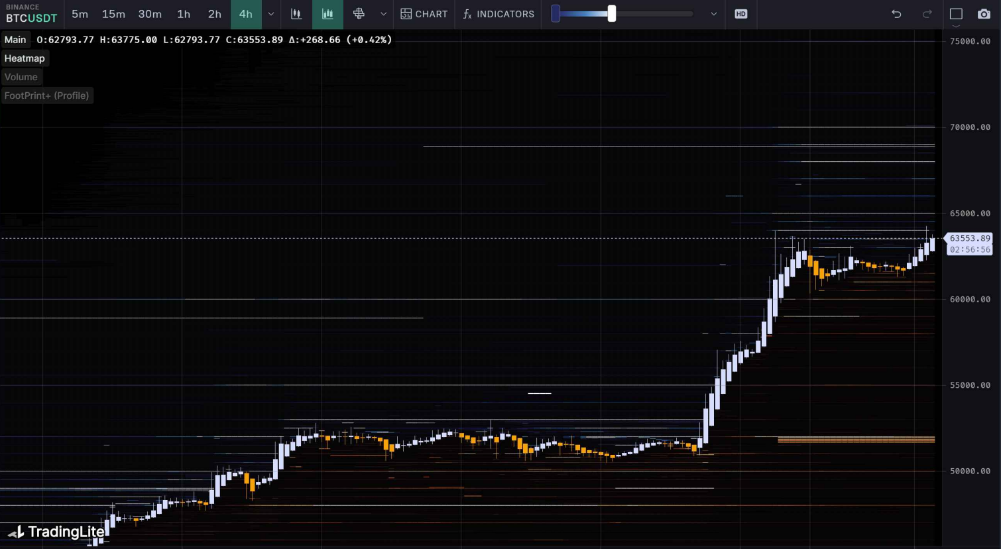Expand the timeframe dropdown next to 4h
1001x549 pixels.
270,14
